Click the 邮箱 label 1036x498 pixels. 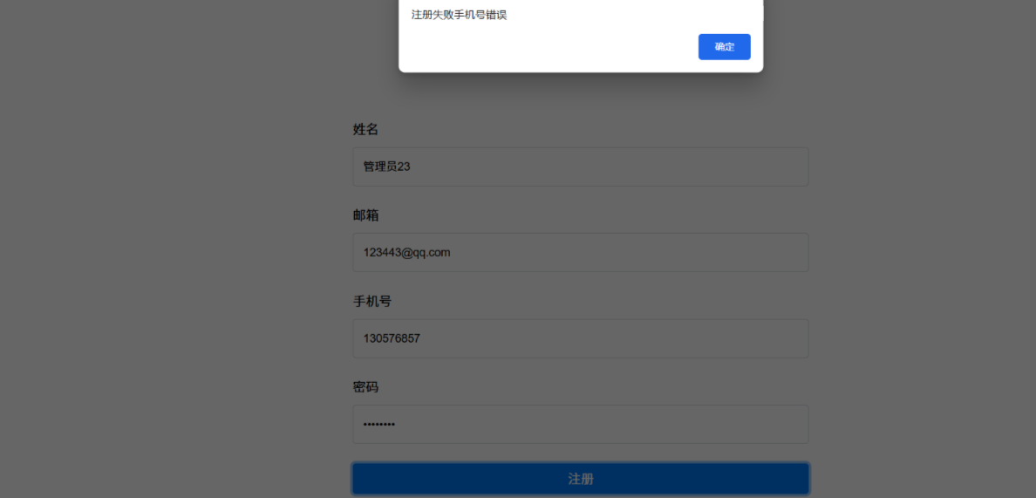coord(365,215)
